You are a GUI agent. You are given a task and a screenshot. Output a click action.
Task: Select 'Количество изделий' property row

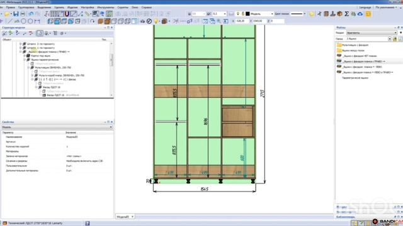click(57, 146)
